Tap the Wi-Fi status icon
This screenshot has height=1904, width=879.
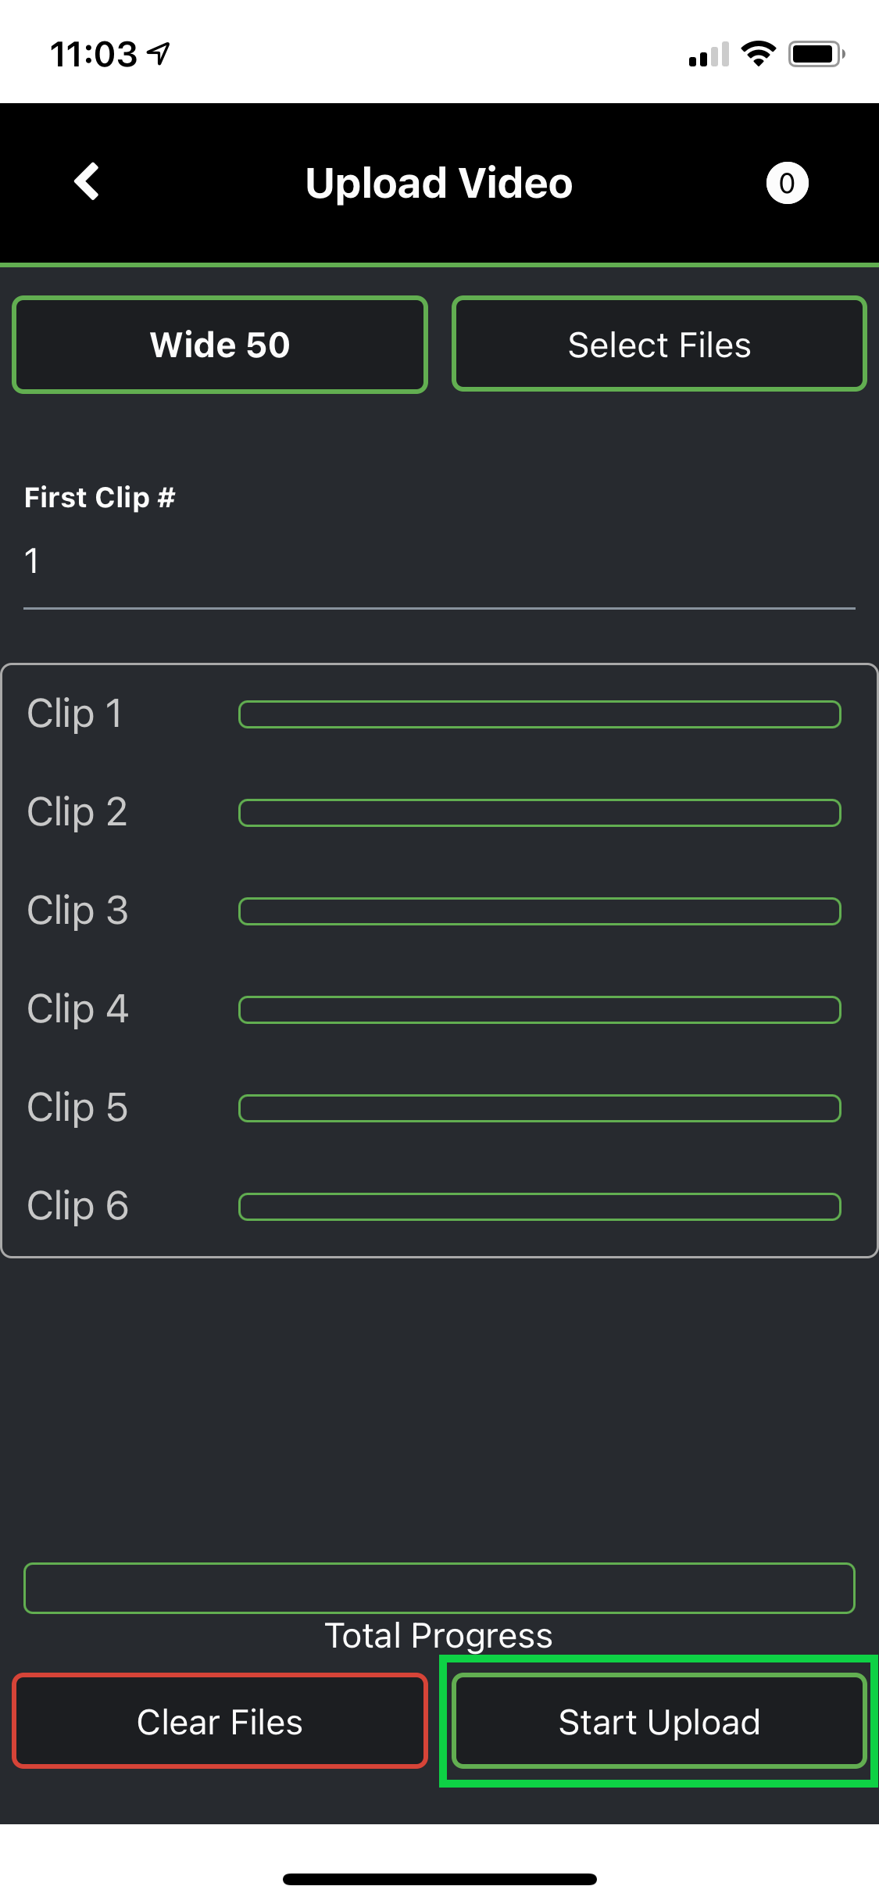tap(758, 54)
